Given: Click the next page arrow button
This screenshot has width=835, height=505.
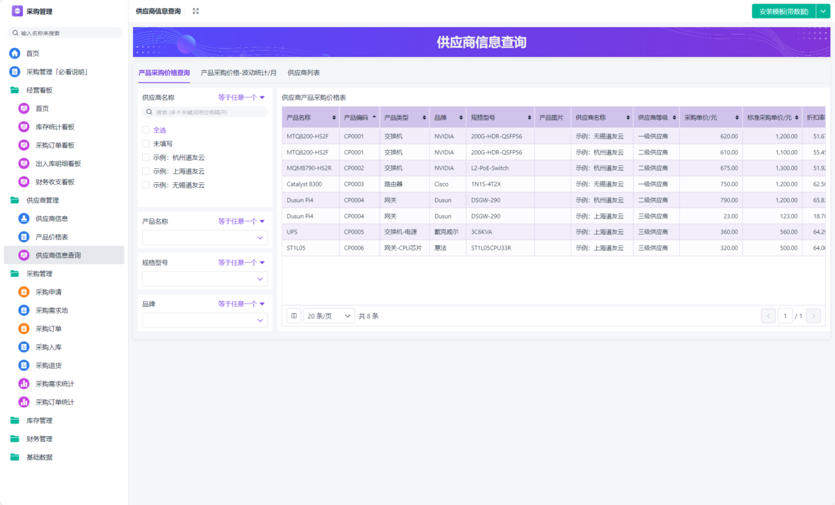Looking at the screenshot, I should (x=813, y=316).
